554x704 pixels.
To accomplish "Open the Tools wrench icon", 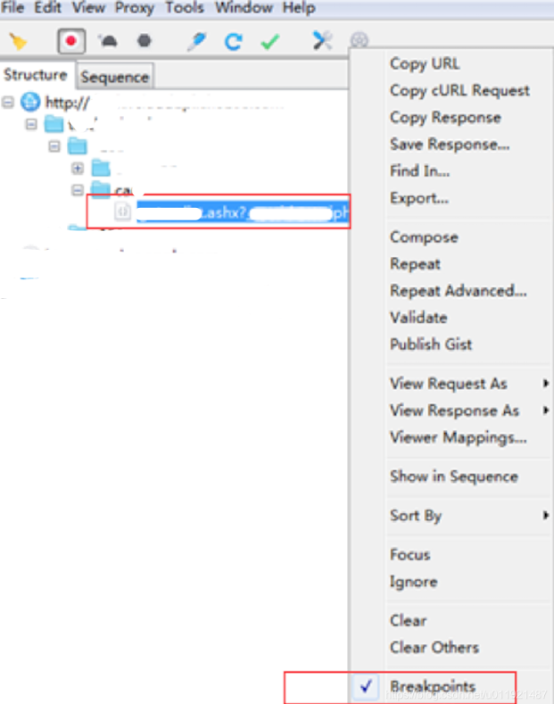I will [322, 41].
